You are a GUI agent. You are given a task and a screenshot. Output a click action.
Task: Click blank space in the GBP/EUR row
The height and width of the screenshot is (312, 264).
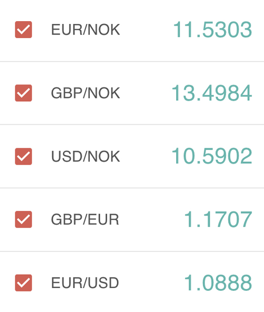coord(151,220)
